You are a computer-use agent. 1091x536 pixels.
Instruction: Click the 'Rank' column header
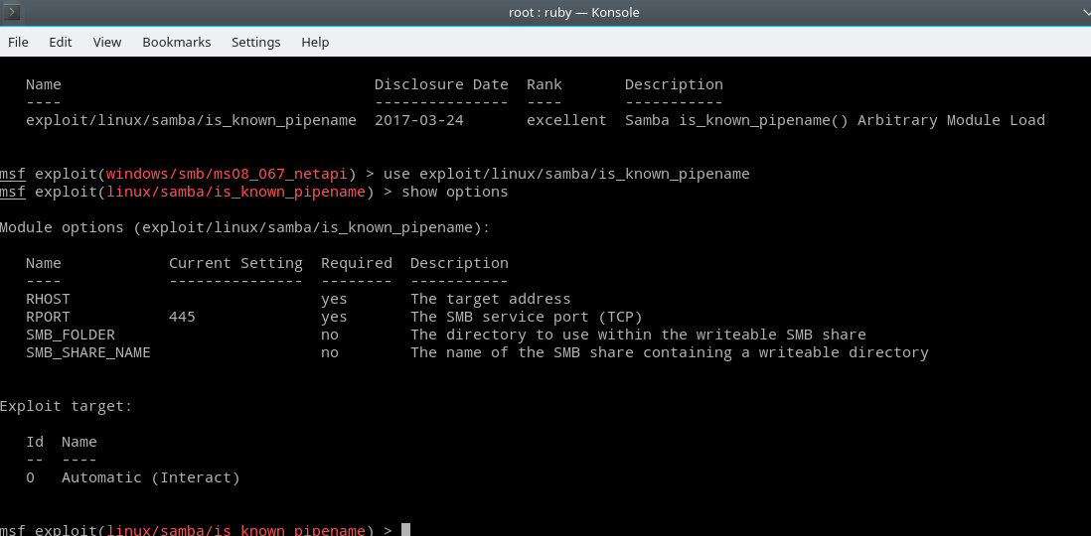click(545, 84)
